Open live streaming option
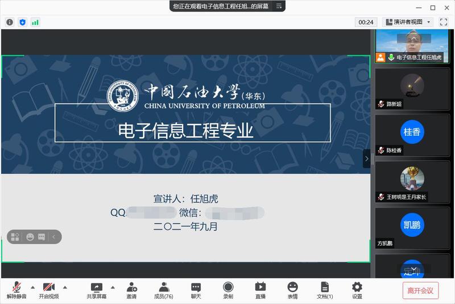The width and height of the screenshot is (455, 304). click(x=260, y=290)
